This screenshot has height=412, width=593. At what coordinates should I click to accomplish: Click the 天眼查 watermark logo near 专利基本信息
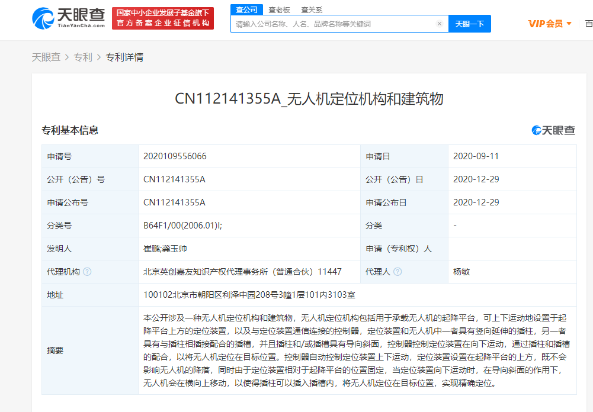553,130
